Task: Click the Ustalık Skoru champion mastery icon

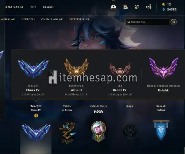Action: pos(98,132)
